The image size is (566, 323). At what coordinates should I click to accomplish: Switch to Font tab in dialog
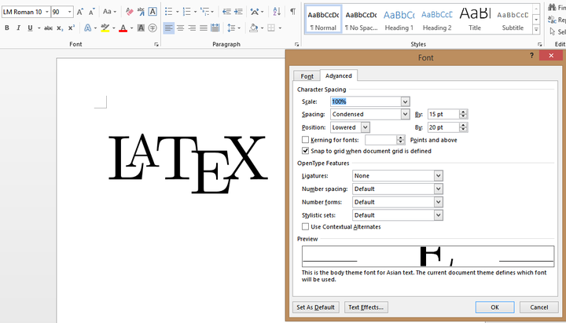307,76
